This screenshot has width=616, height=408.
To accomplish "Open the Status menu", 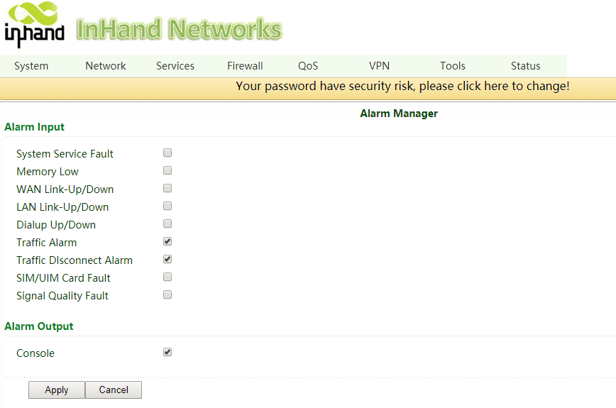I will (x=526, y=66).
